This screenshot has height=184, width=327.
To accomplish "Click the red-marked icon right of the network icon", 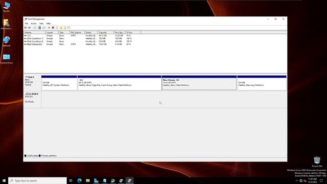I will point(305,180).
